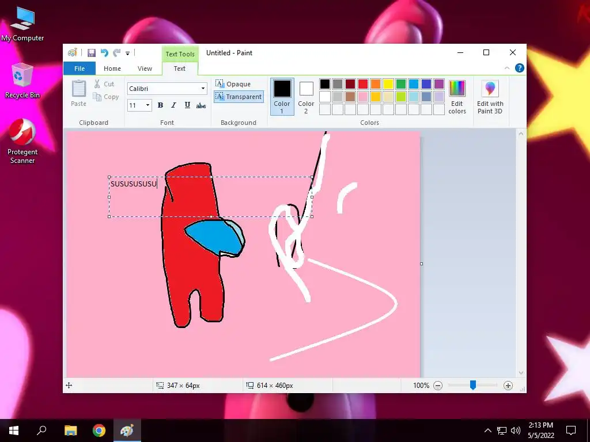This screenshot has height=442, width=590.
Task: Switch to the View tab
Action: 145,68
